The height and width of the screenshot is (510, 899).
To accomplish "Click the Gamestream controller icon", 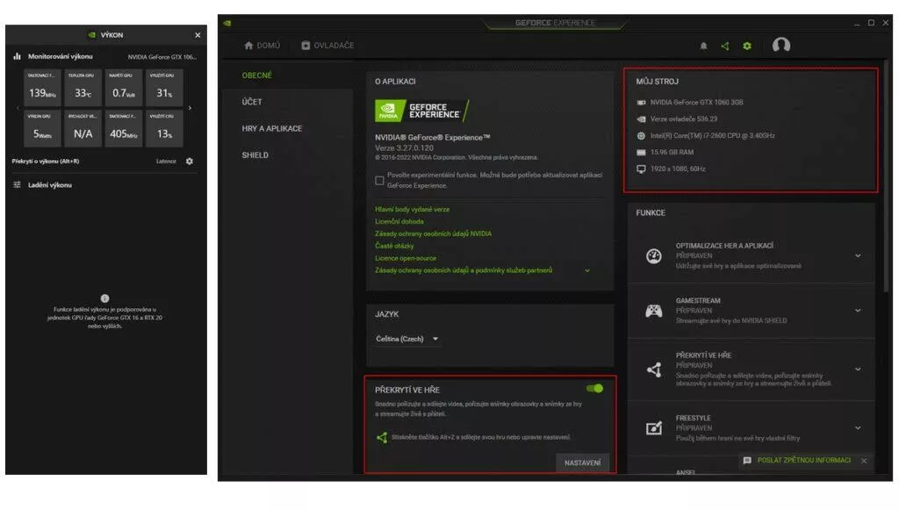I will tap(653, 311).
